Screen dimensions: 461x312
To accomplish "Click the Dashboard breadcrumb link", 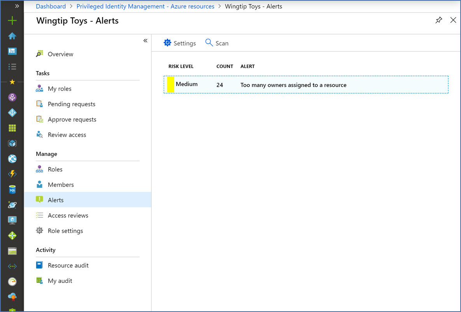I will (51, 6).
